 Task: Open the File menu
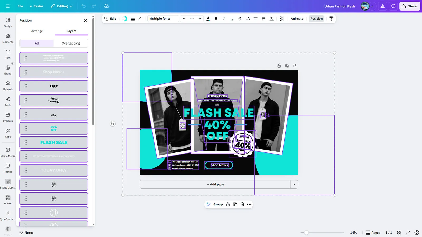point(20,6)
